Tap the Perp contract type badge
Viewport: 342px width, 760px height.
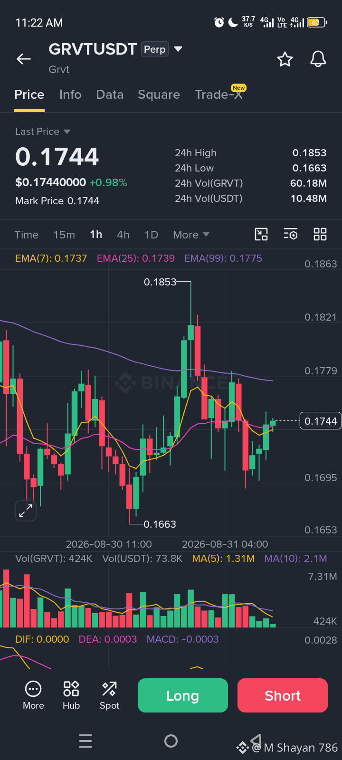click(x=155, y=49)
